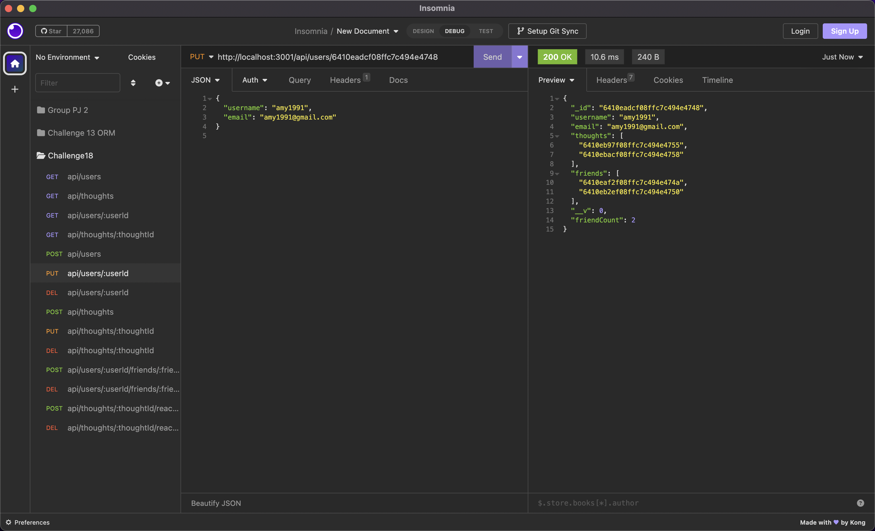The width and height of the screenshot is (875, 531).
Task: Open the create request plus menu
Action: [x=162, y=83]
